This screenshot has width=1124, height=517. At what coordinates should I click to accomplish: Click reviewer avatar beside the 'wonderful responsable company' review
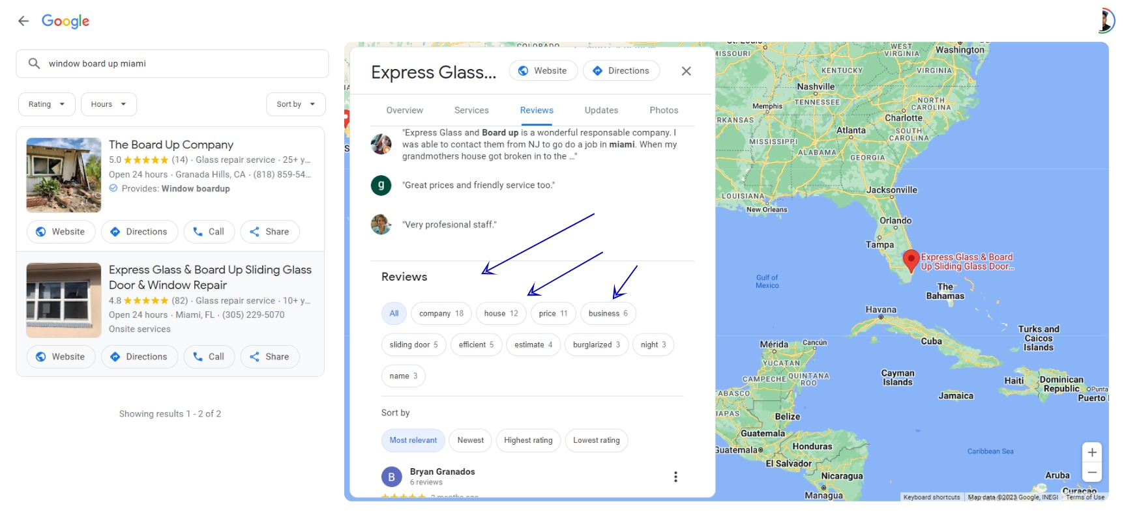click(381, 144)
